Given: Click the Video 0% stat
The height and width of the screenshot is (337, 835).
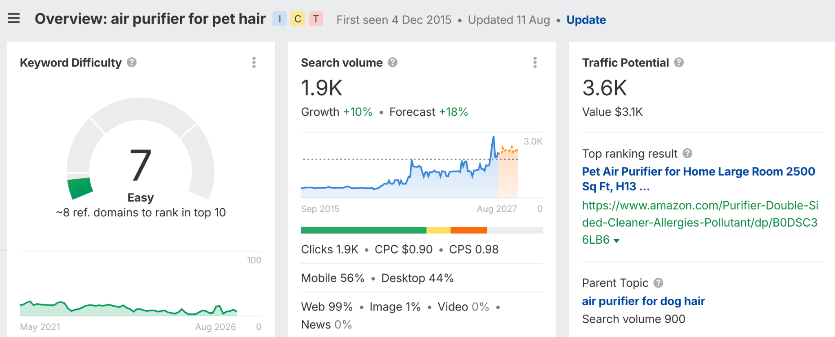Looking at the screenshot, I should [x=464, y=307].
